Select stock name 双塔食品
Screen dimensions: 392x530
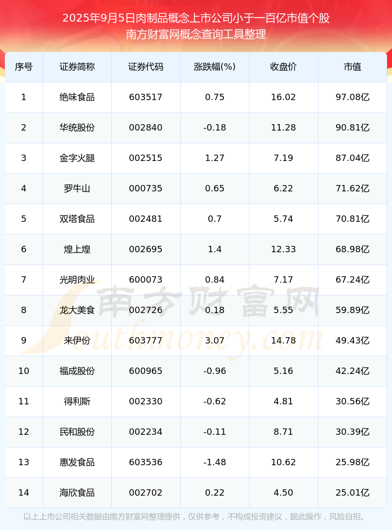77,219
